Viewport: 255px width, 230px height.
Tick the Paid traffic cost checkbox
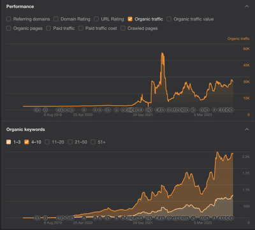point(81,28)
